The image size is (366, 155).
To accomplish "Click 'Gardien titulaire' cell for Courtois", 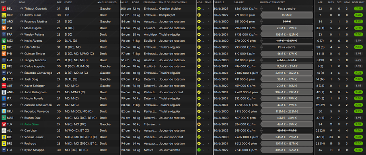I will click(x=170, y=8).
